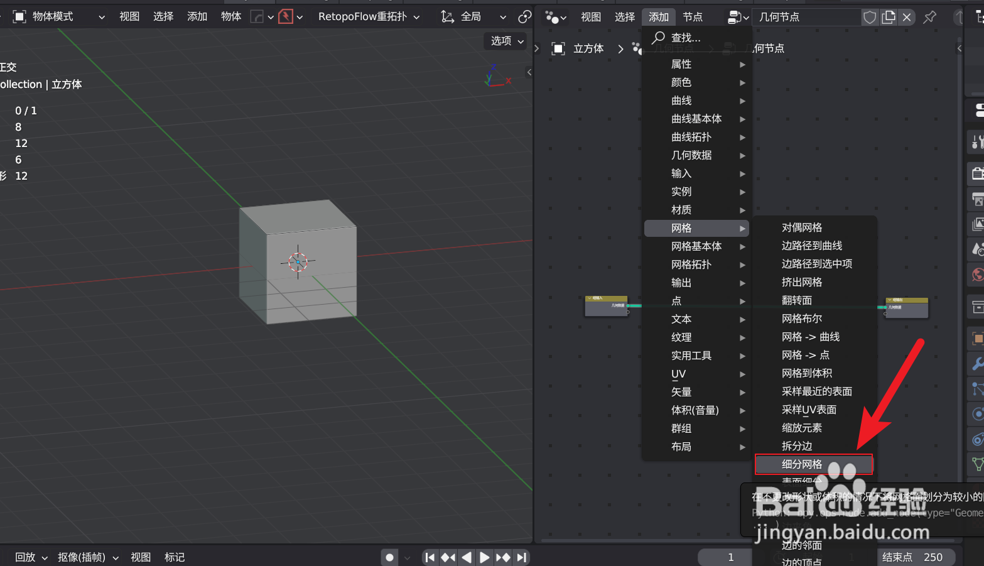984x566 pixels.
Task: Select the Mesh to Curve entry
Action: coord(814,337)
